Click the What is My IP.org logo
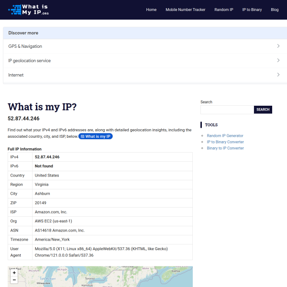The image size is (287, 287). [x=29, y=10]
